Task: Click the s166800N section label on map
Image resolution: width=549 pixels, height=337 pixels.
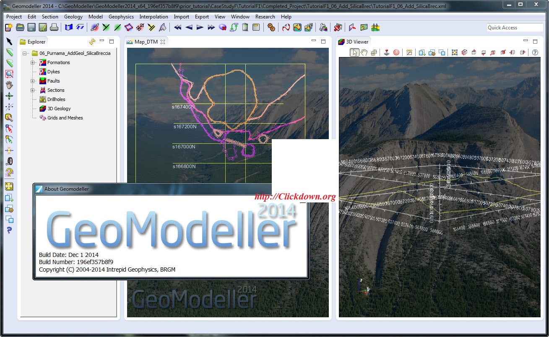Action: tap(184, 166)
